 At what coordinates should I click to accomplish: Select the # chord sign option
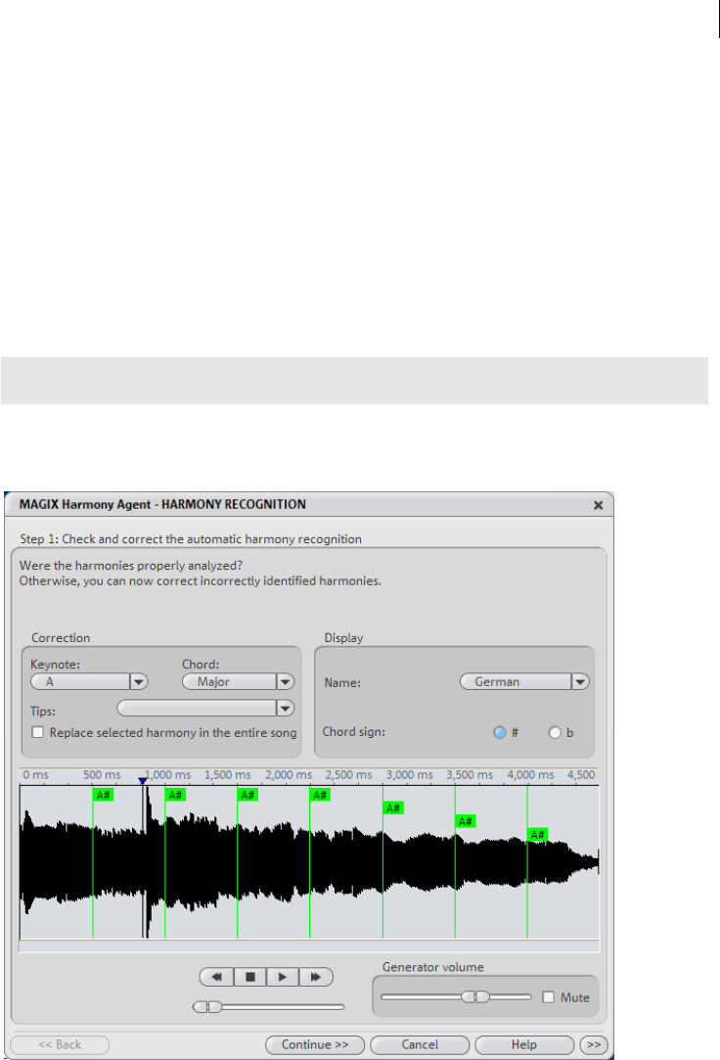500,732
